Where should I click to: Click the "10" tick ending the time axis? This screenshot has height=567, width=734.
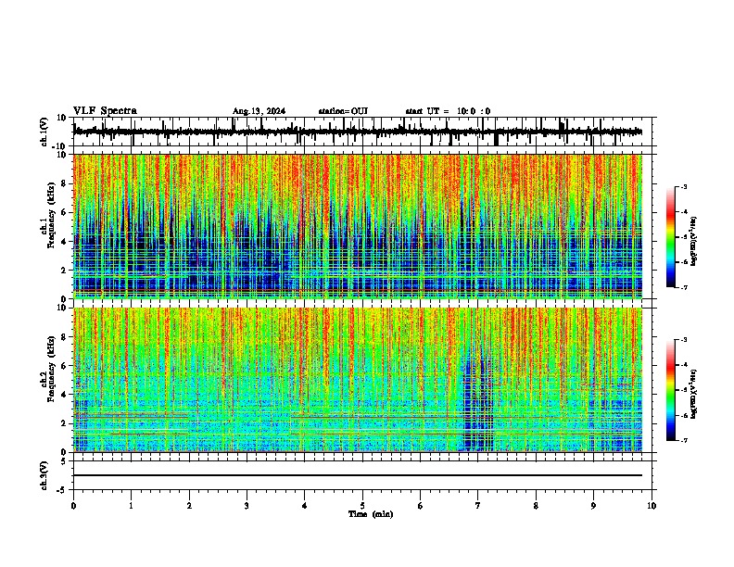coord(652,506)
